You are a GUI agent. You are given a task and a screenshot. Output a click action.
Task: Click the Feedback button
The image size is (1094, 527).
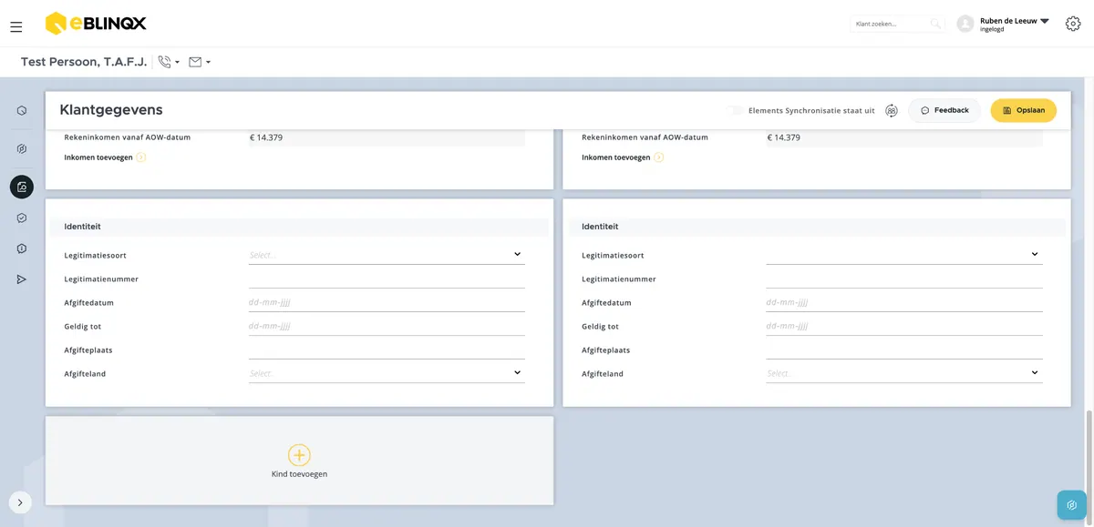944,110
